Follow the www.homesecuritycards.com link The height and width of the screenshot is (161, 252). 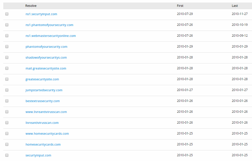coord(47,134)
